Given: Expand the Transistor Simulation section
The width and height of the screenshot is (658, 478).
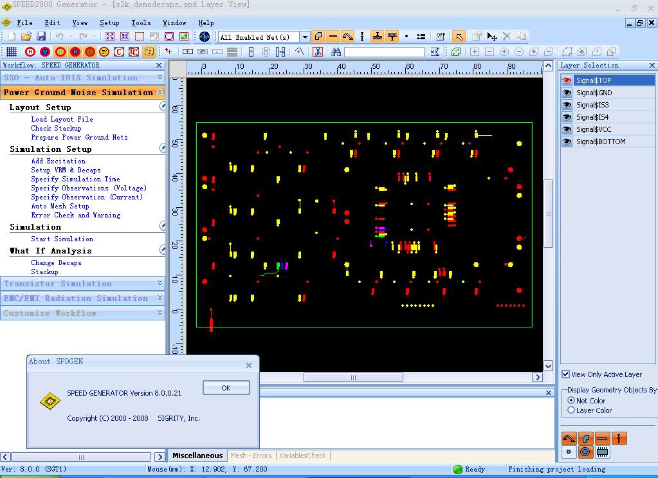Looking at the screenshot, I should (160, 283).
